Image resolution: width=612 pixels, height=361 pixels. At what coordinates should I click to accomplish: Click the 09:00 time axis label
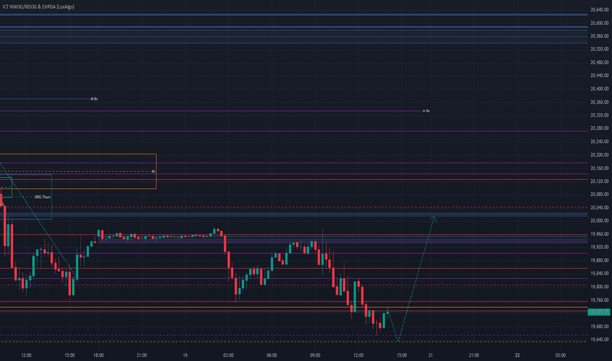[x=315, y=355]
